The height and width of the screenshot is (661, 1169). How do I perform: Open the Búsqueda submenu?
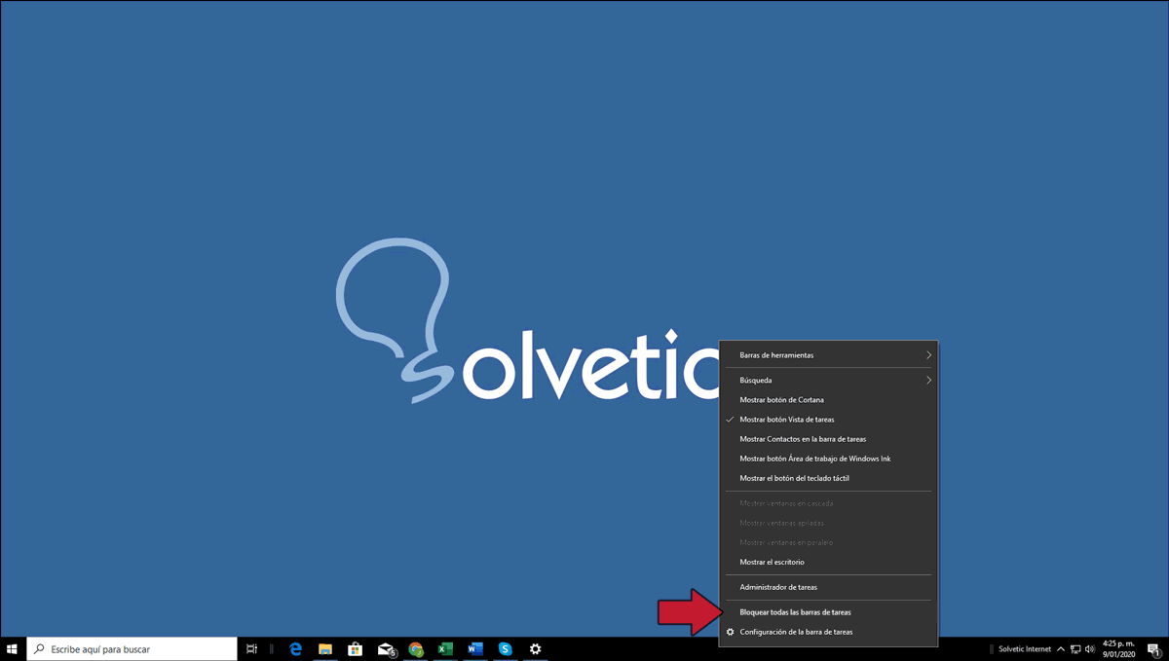click(828, 381)
